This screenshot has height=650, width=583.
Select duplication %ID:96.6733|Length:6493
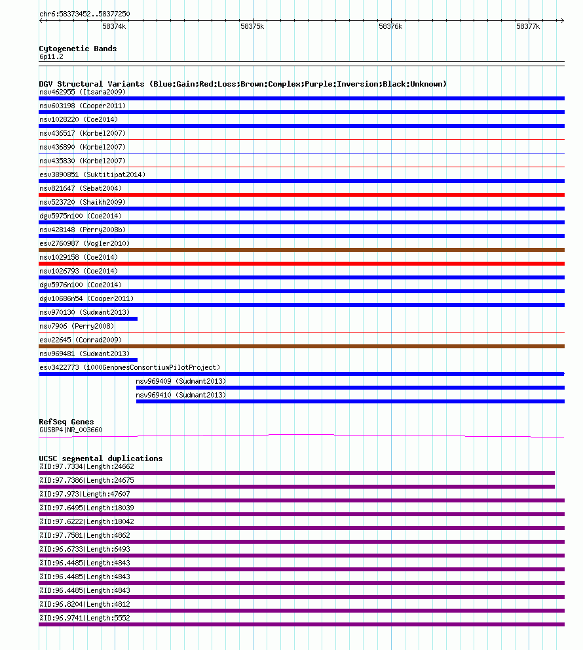(x=85, y=549)
